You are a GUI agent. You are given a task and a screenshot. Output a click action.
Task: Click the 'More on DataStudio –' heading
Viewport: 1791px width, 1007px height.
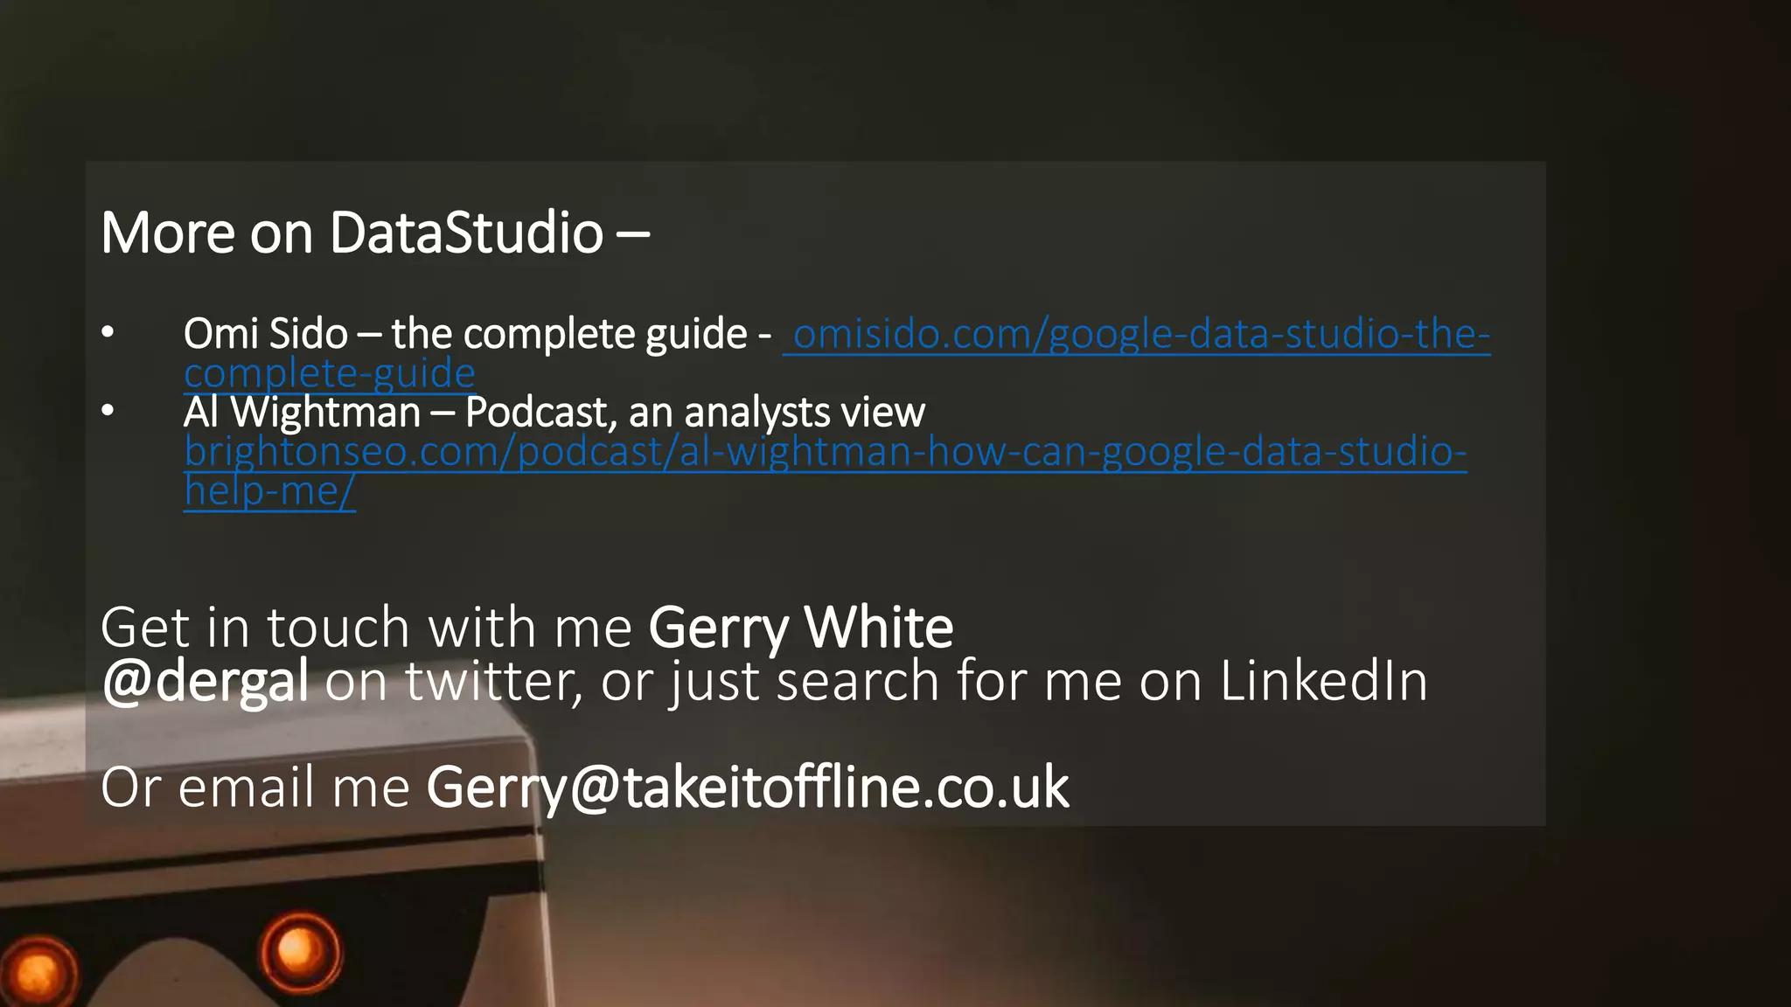[x=375, y=233]
